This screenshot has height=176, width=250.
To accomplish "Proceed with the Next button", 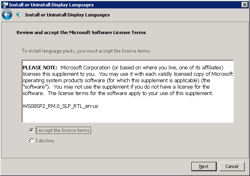I will (204, 166).
